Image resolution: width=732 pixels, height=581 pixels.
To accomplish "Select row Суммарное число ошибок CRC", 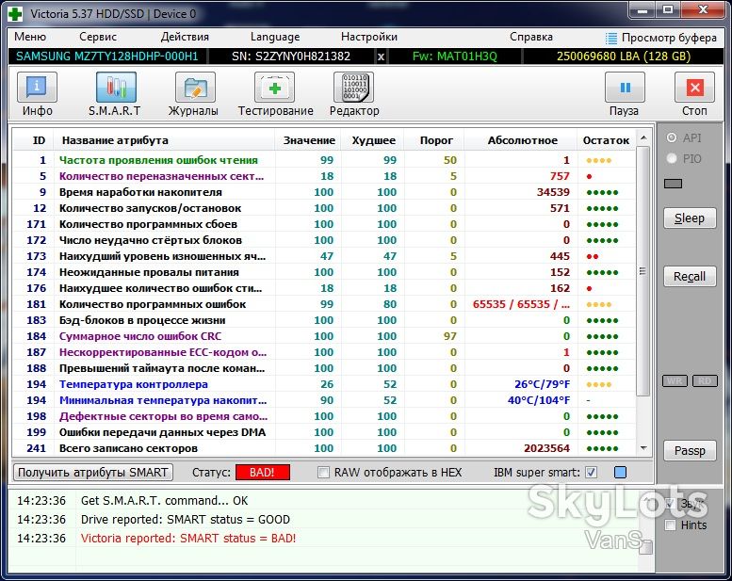I will [x=324, y=336].
